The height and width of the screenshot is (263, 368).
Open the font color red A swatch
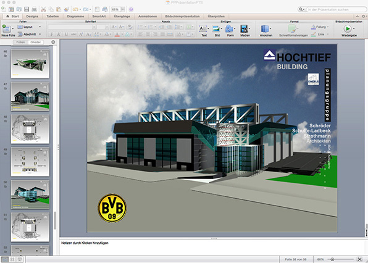(x=117, y=34)
